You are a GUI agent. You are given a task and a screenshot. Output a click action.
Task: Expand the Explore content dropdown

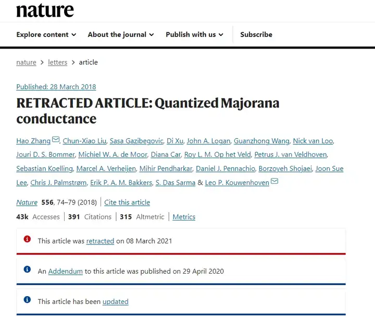pos(46,34)
